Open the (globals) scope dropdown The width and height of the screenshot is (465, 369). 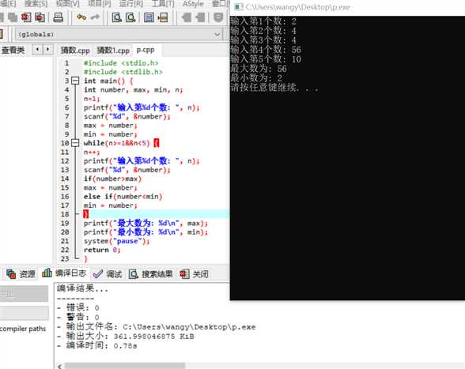click(119, 35)
